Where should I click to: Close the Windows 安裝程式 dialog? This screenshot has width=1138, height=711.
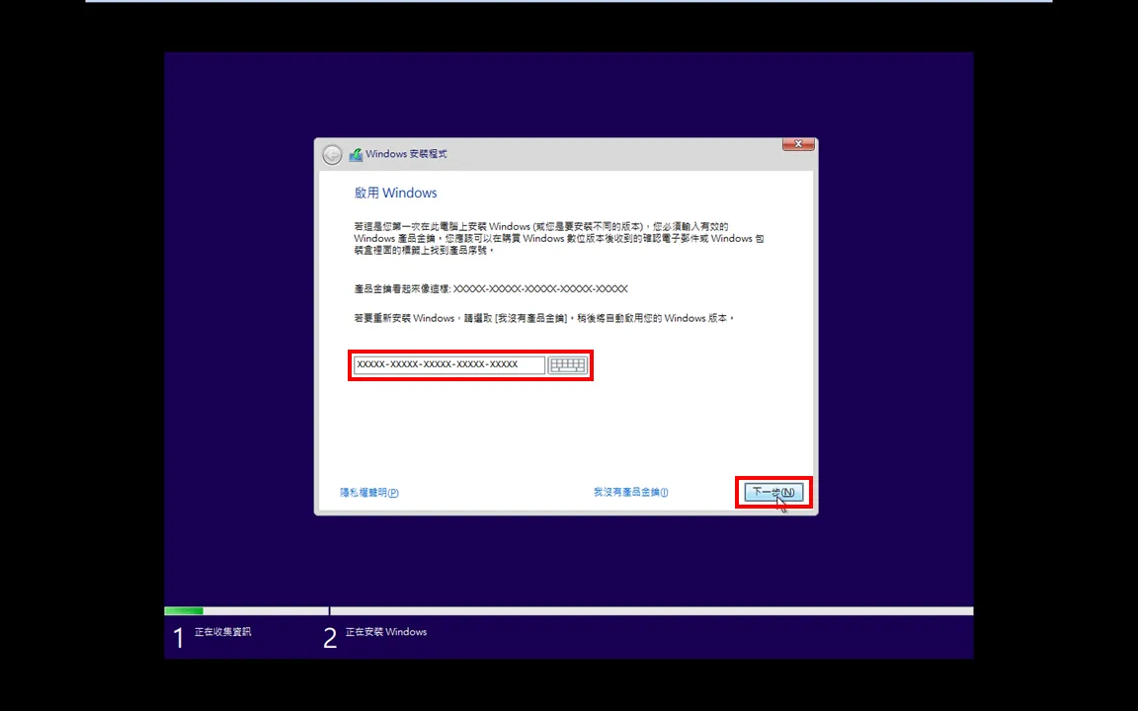[x=797, y=144]
